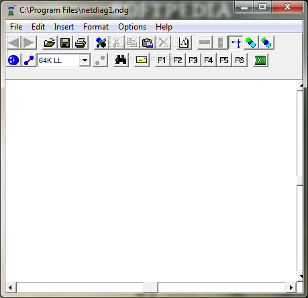Open the Help menu
Viewport: 308px width, 298px height.
pyautogui.click(x=164, y=27)
